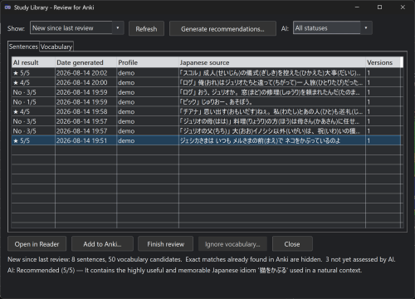Viewport: 415px width, 299px height.
Task: Select the row dated 2026-08-14 19:58
Action: click(x=206, y=111)
